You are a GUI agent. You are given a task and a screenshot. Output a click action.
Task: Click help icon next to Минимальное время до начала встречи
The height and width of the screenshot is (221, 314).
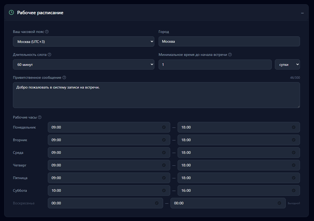point(230,55)
